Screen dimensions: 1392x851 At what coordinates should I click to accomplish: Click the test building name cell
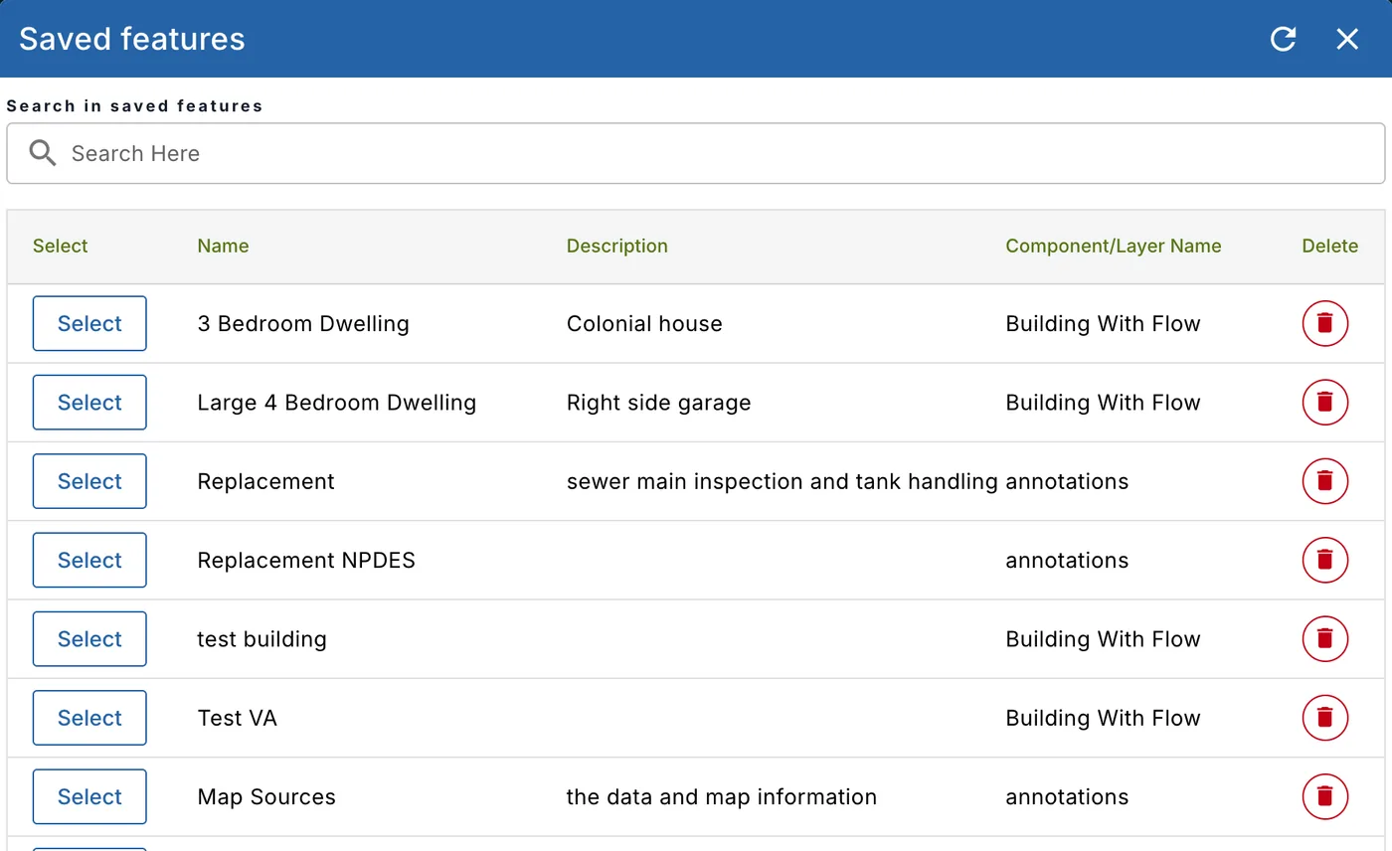click(261, 638)
